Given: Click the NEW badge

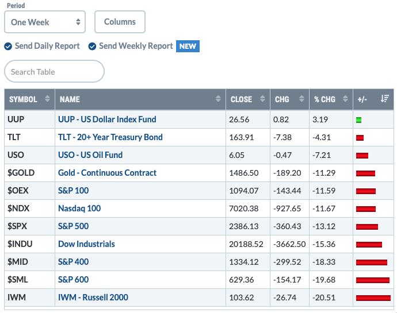Looking at the screenshot, I should [x=188, y=47].
